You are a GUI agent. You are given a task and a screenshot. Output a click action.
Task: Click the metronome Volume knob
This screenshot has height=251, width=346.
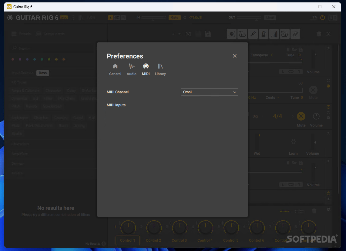click(x=316, y=116)
